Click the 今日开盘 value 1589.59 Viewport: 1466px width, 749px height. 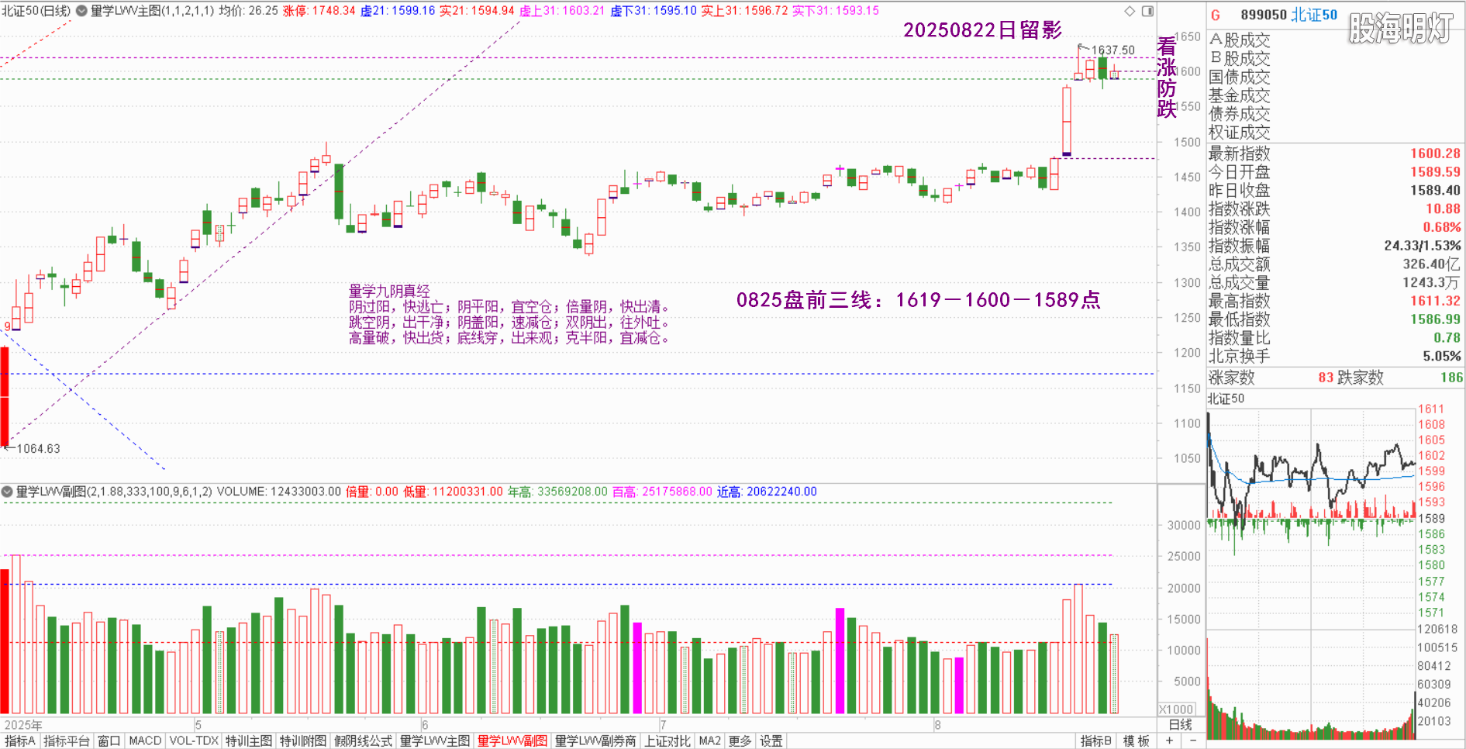[x=1435, y=172]
